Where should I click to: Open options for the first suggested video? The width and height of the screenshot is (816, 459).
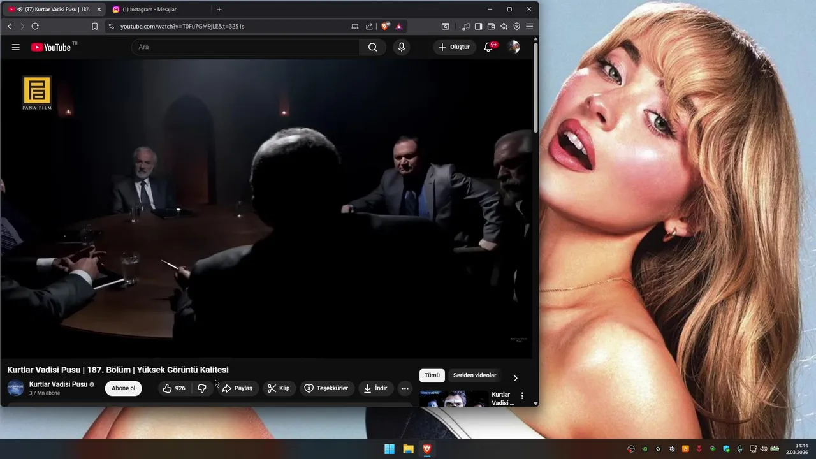(522, 396)
